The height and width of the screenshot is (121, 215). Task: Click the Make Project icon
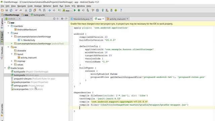point(59,10)
